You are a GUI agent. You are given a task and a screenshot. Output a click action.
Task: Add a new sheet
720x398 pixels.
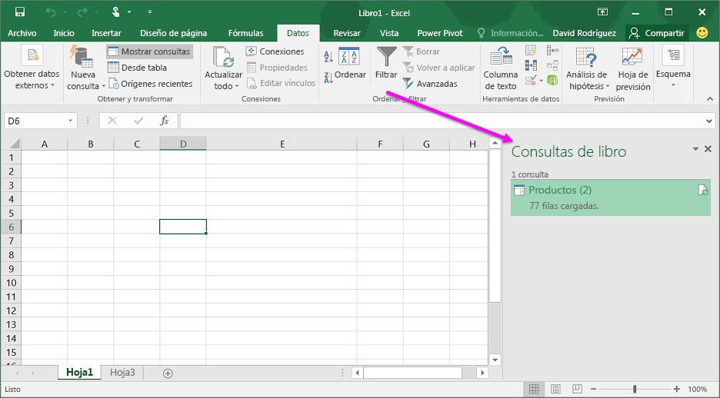pos(168,373)
